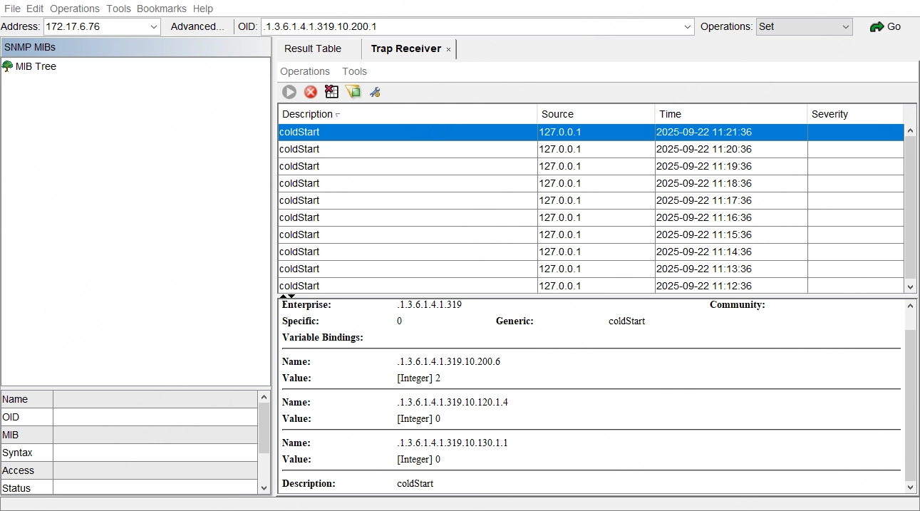Close the Trap Receiver tab
Image resolution: width=920 pixels, height=511 pixels.
(448, 49)
